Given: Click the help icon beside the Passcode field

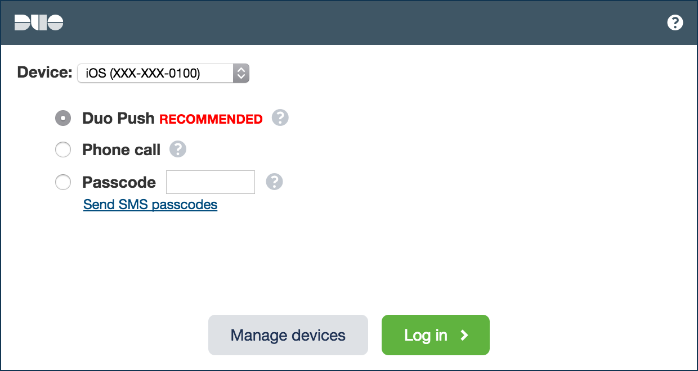Looking at the screenshot, I should click(x=274, y=182).
